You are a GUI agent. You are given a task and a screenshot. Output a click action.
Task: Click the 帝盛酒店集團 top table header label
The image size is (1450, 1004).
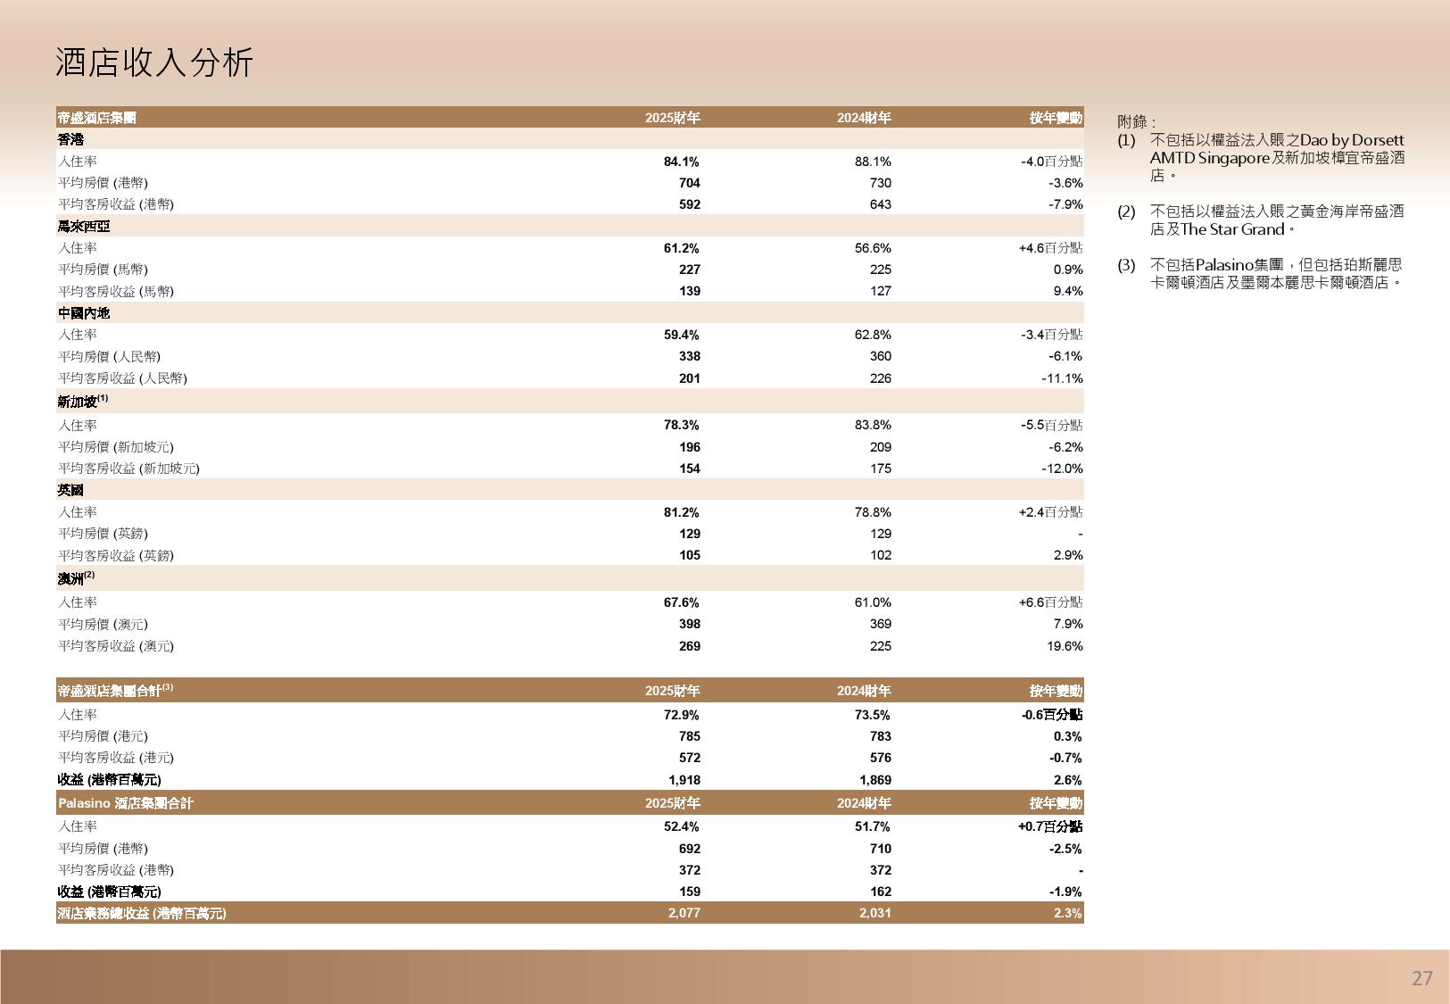pos(96,118)
